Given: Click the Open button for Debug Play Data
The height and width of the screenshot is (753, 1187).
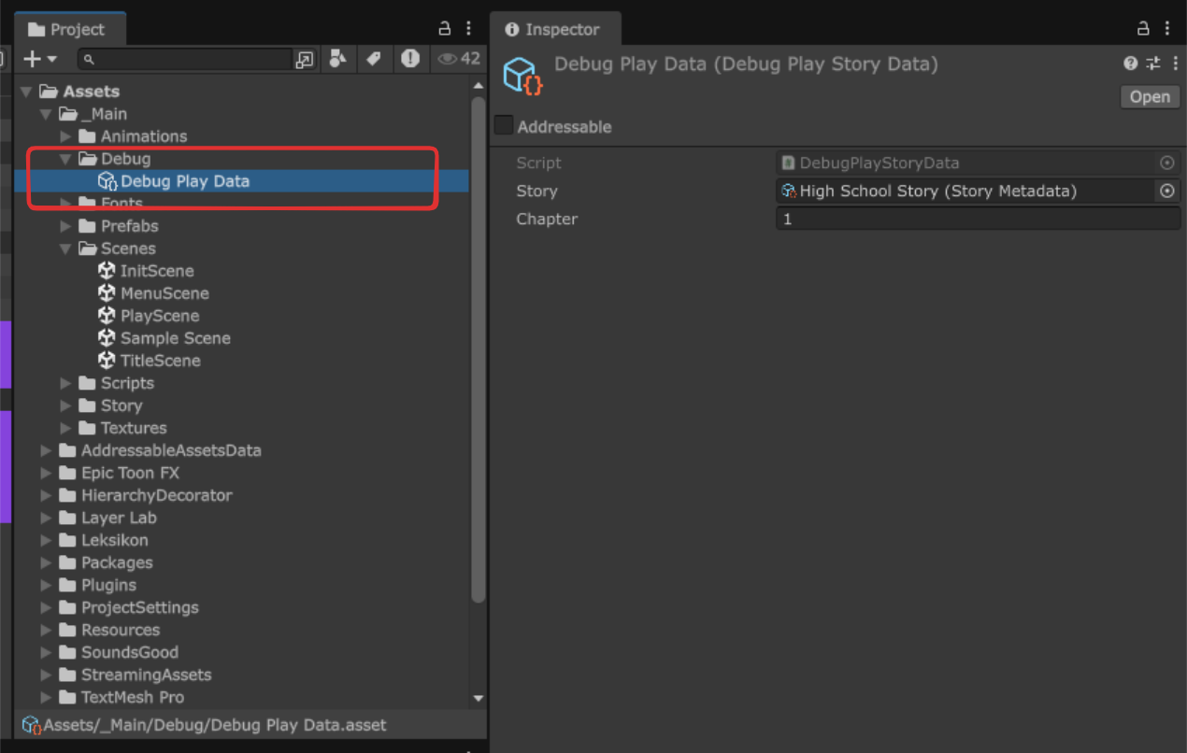Looking at the screenshot, I should click(1149, 96).
